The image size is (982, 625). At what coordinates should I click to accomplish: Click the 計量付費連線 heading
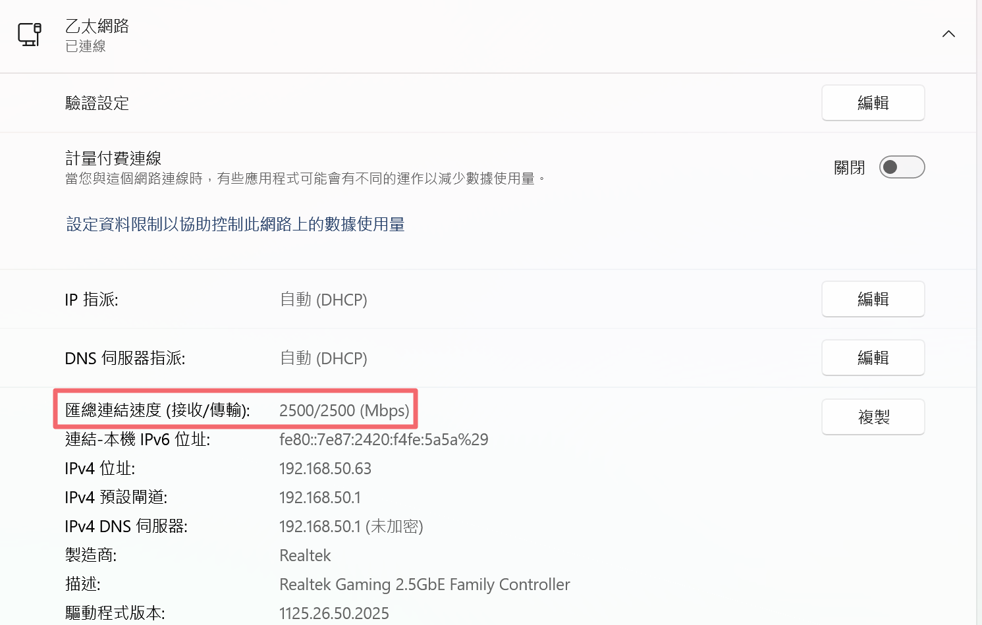[113, 158]
